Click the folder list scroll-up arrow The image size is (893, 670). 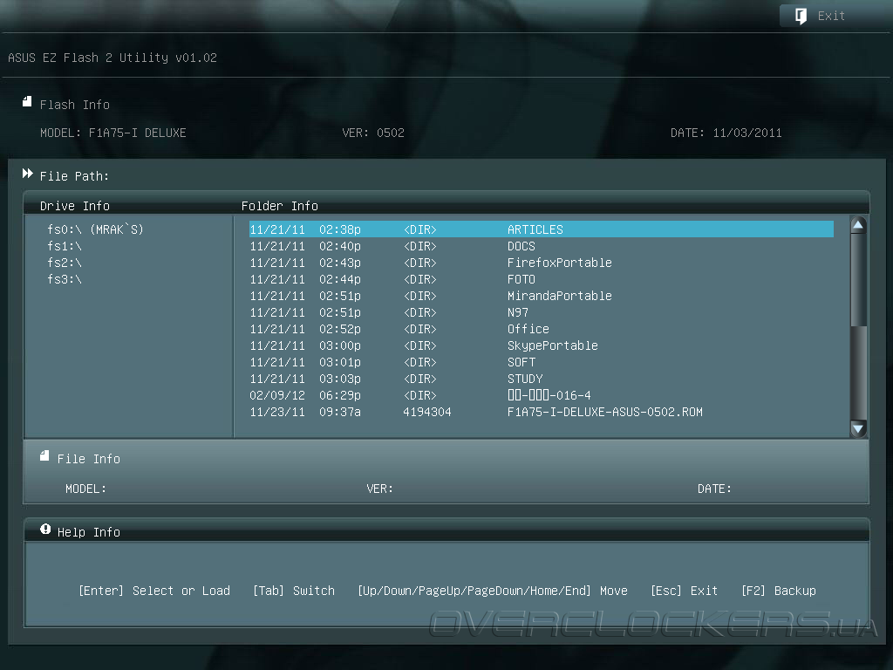pyautogui.click(x=858, y=224)
